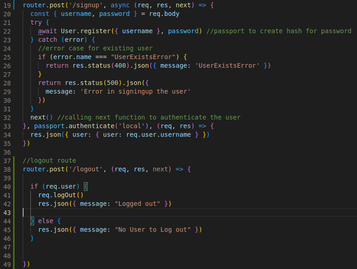Click 'if (req.user)' condition on line 40
This screenshot has width=357, height=269.
coord(55,186)
